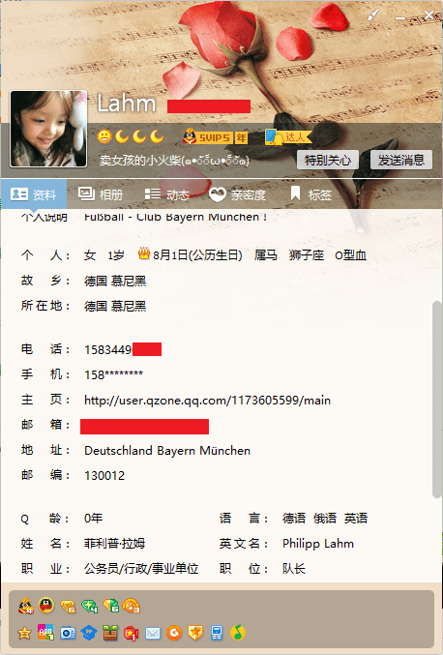Click the occupation 公务员/行政/事业单位
443x655 pixels.
141,569
